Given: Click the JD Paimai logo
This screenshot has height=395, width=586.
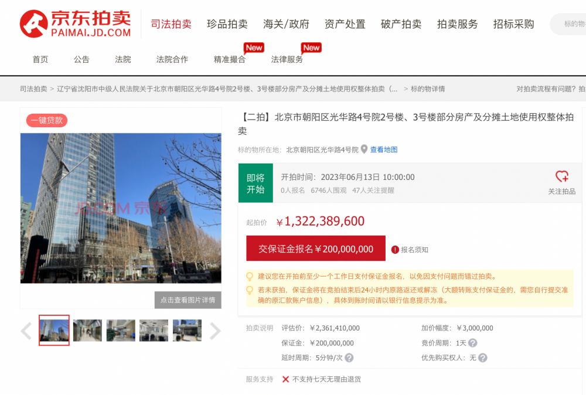Looking at the screenshot, I should point(75,23).
